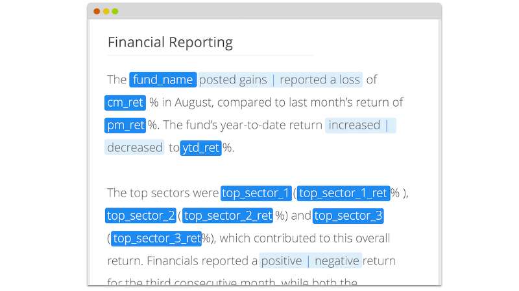Click the pm_ret variable tag

click(x=125, y=125)
